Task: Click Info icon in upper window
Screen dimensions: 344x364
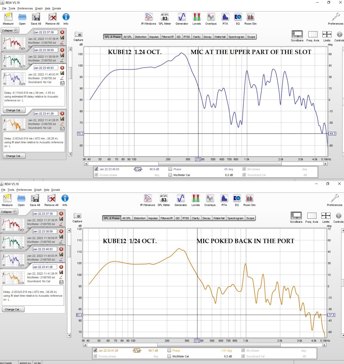Action: pos(66,17)
